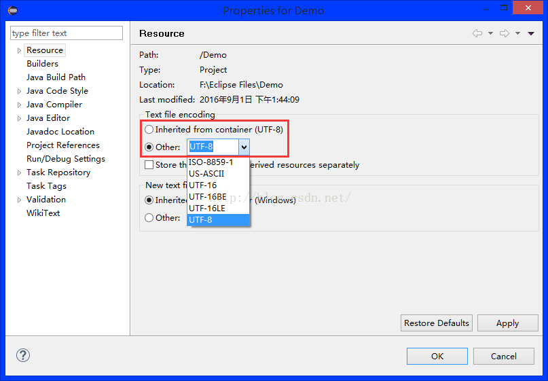Choose UTF-16BE from encoding list
548x381 pixels.
[219, 197]
